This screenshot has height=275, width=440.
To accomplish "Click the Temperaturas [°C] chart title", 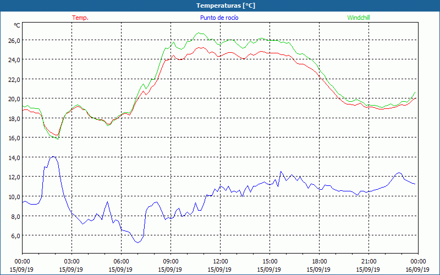I will [x=226, y=5].
